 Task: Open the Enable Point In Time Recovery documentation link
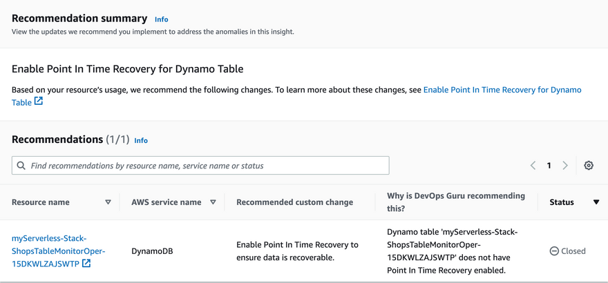[502, 90]
